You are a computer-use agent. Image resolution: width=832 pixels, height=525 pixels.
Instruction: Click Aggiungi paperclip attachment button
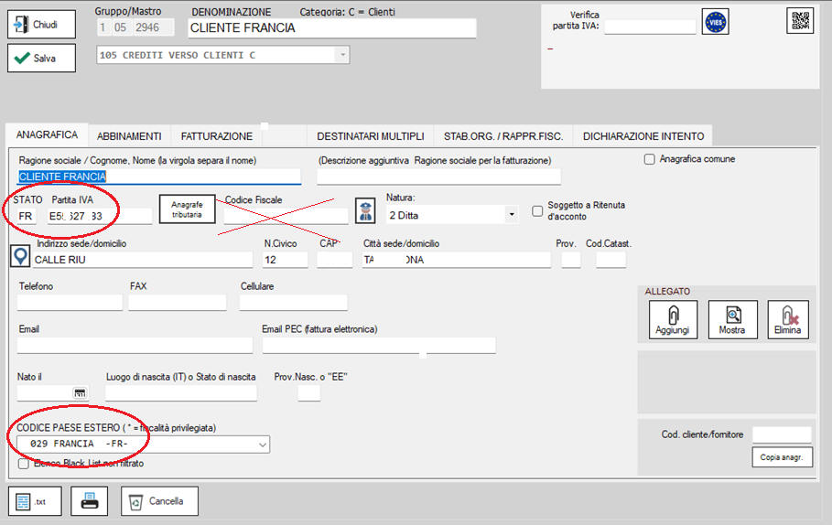point(672,319)
